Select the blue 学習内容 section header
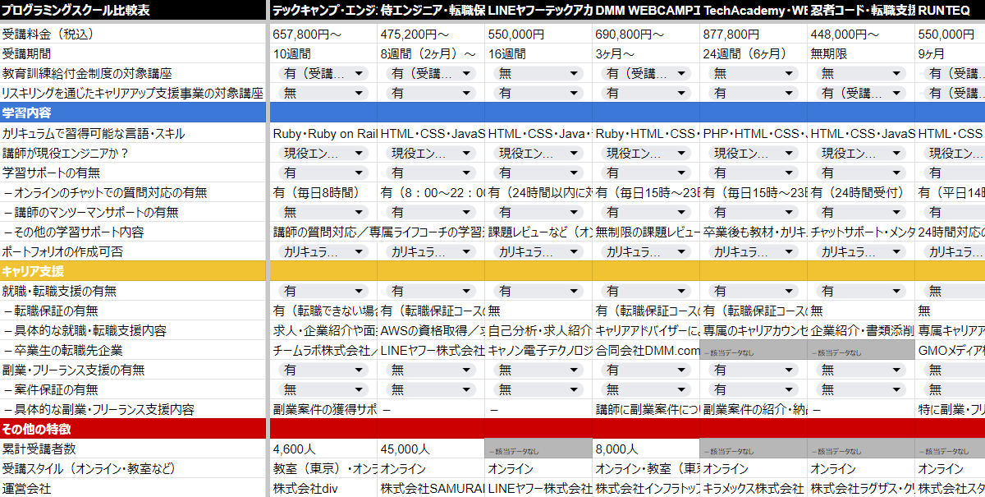985x497 pixels. 133,113
